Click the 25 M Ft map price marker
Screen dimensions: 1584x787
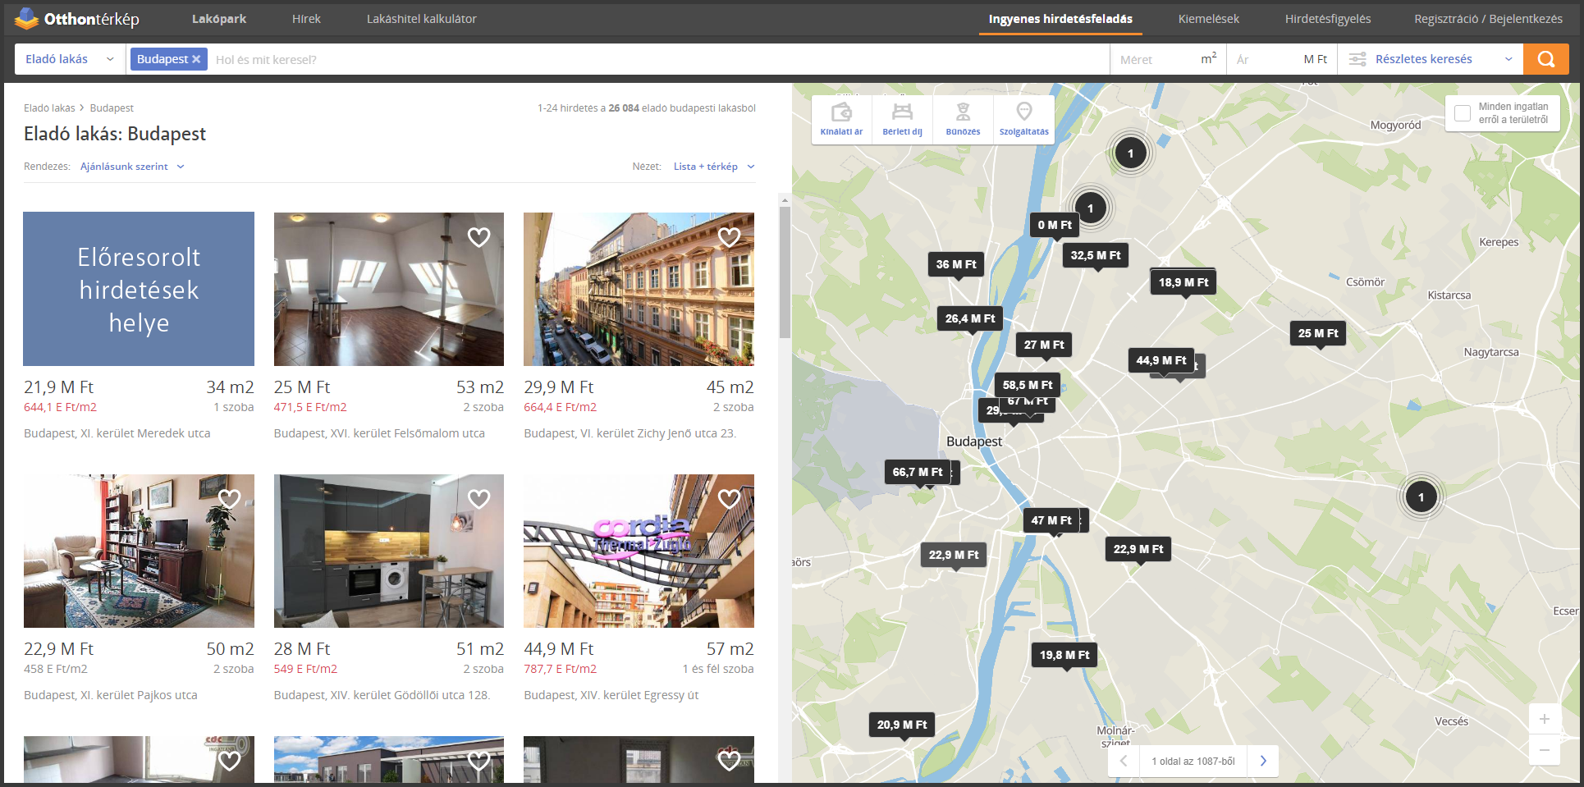point(1318,333)
